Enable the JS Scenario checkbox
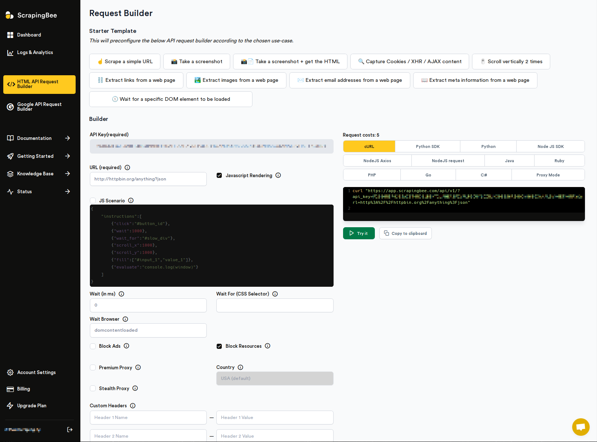Screen dimensions: 597x442 coord(93,201)
